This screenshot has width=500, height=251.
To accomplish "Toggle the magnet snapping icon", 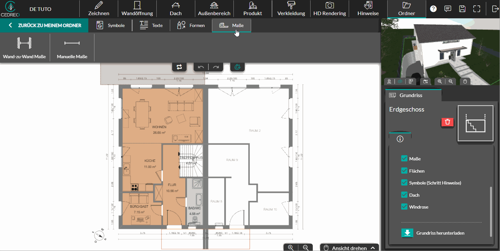I will pos(237,67).
